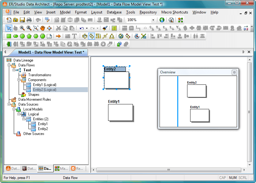Select the magnifier with up-down arrow
This screenshot has height=183, width=256.
(x=29, y=28)
